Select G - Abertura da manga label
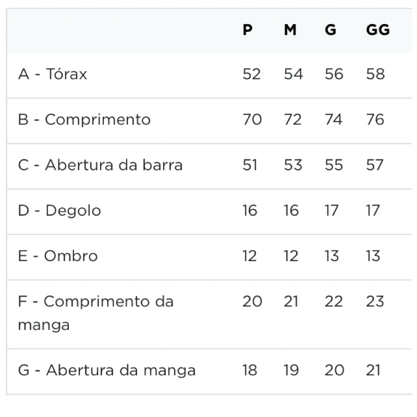417x417 pixels. [x=107, y=371]
